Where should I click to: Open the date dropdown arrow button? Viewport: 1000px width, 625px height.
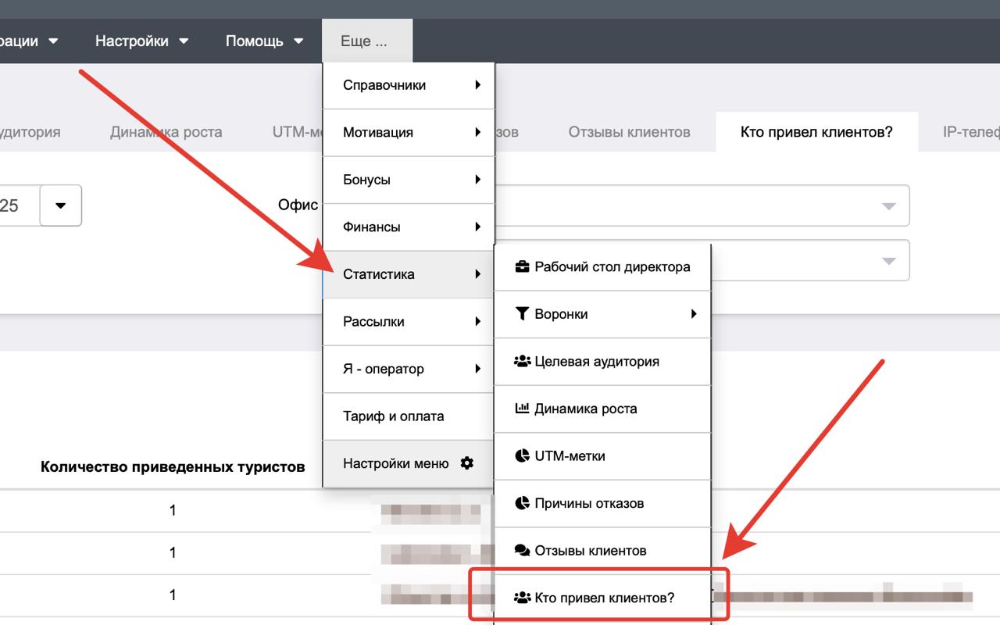[x=61, y=205]
